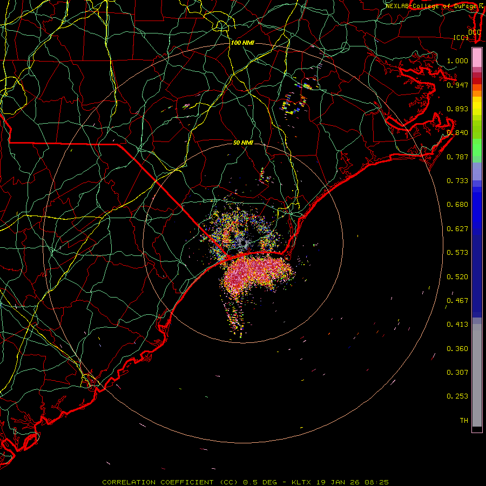The height and width of the screenshot is (486, 486).
Task: Click the 0.840 scale value
Action: click(x=457, y=133)
